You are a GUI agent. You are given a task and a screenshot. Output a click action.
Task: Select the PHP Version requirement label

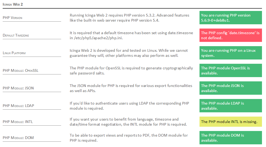click(x=13, y=18)
